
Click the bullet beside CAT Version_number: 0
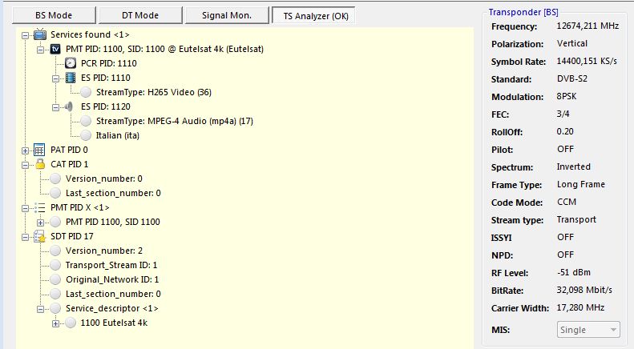(55, 179)
